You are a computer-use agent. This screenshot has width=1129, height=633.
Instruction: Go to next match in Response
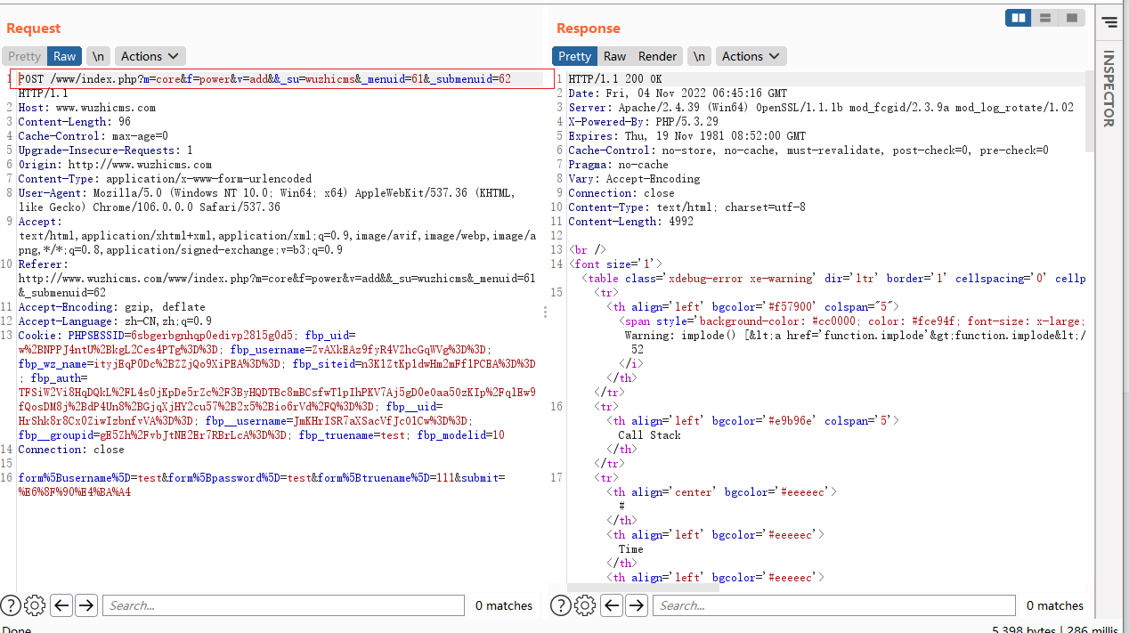point(636,605)
